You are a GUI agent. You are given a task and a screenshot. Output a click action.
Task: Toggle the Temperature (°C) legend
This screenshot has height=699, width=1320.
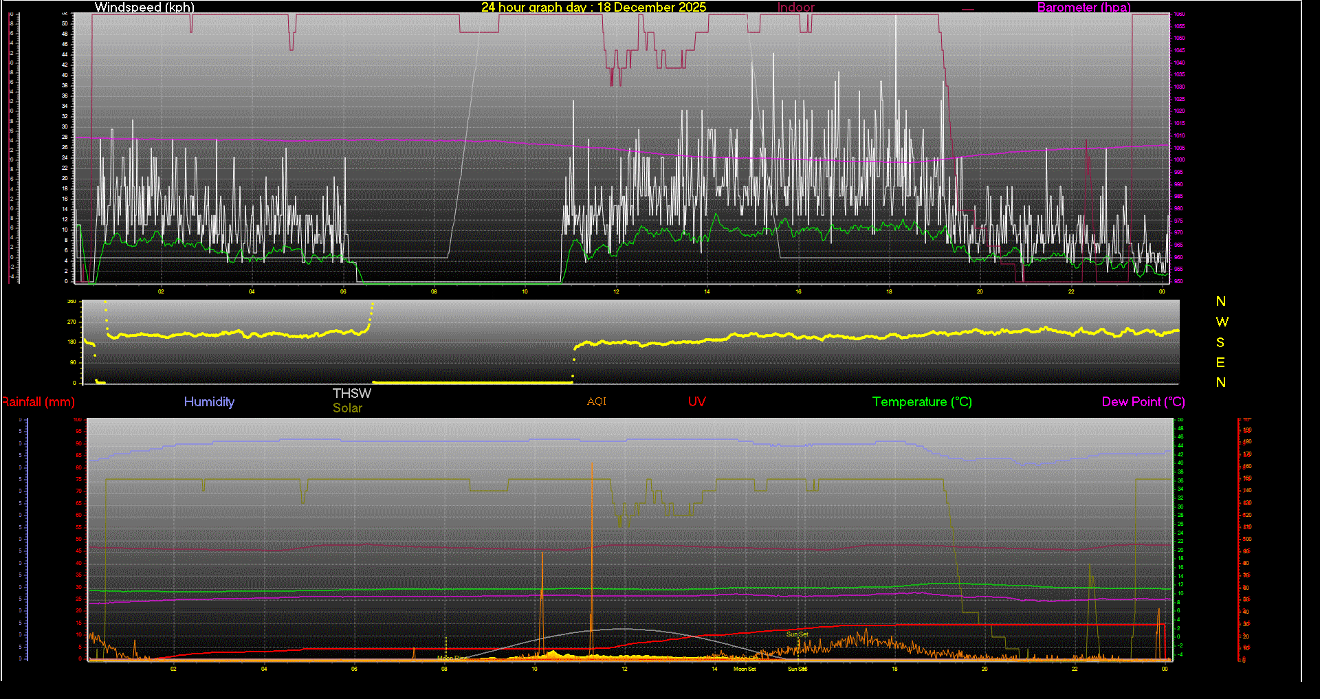click(922, 402)
